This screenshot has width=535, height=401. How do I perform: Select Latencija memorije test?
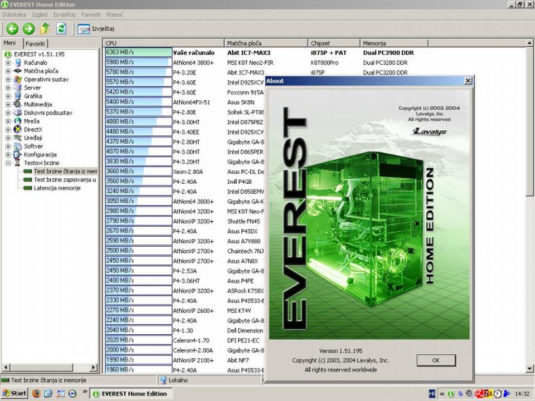[57, 188]
